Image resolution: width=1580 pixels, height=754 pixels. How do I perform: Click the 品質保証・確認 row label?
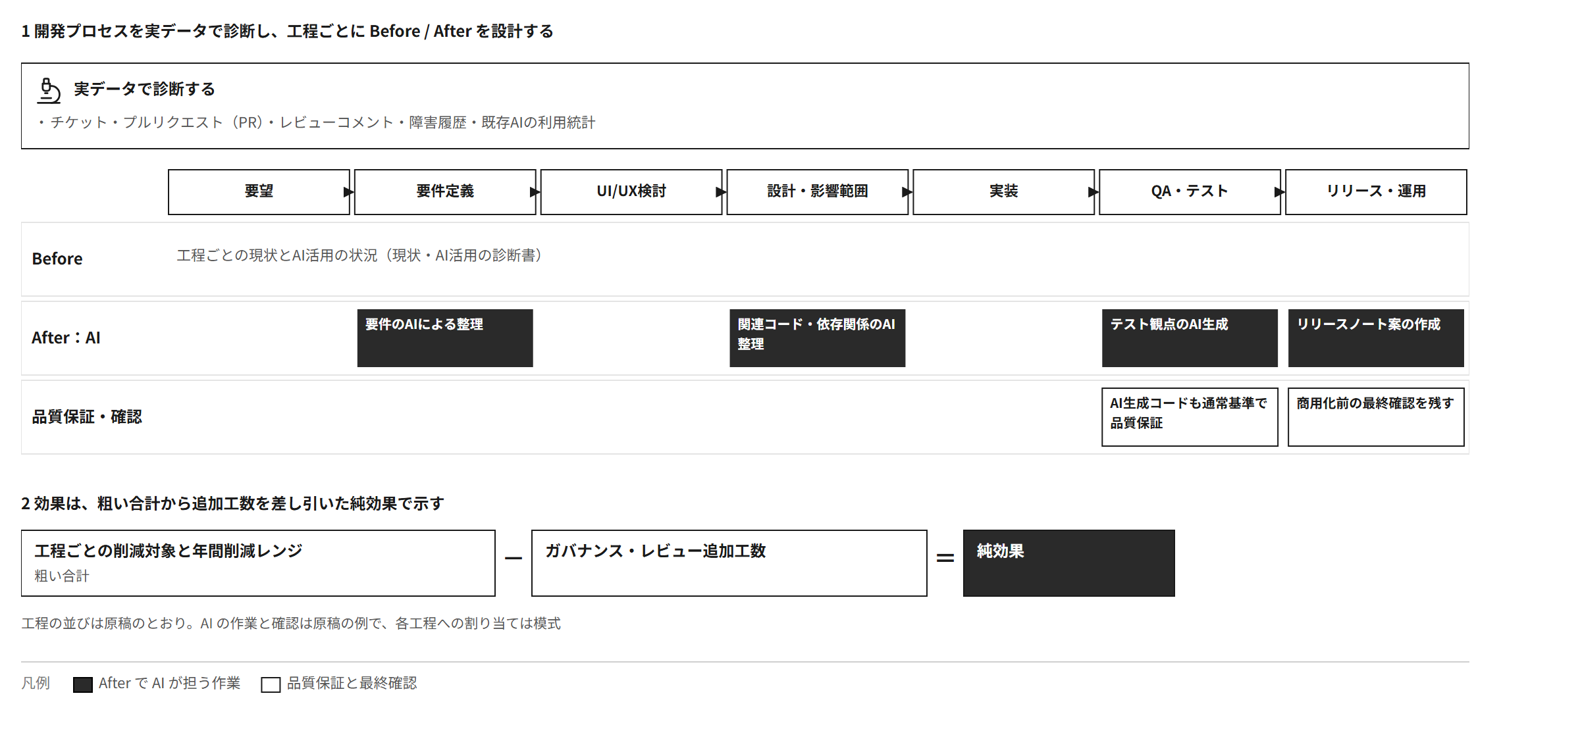(87, 417)
